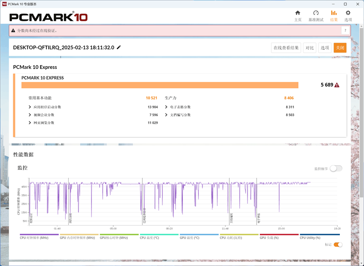Image resolution: width=364 pixels, height=266 pixels.
Task: Click the warning triangle beside score 5 689
Action: pos(337,85)
